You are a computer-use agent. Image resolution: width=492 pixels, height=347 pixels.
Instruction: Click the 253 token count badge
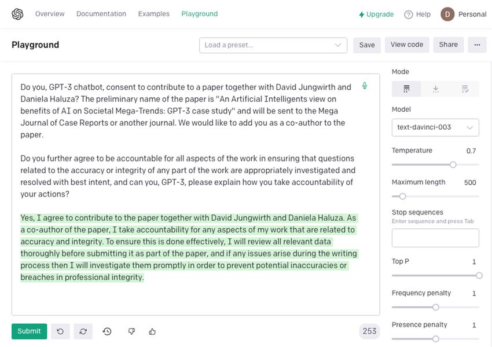(369, 331)
